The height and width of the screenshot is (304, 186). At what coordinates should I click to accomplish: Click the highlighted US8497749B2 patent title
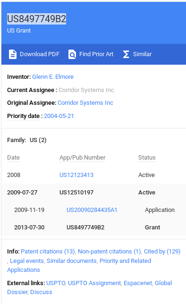point(37,19)
